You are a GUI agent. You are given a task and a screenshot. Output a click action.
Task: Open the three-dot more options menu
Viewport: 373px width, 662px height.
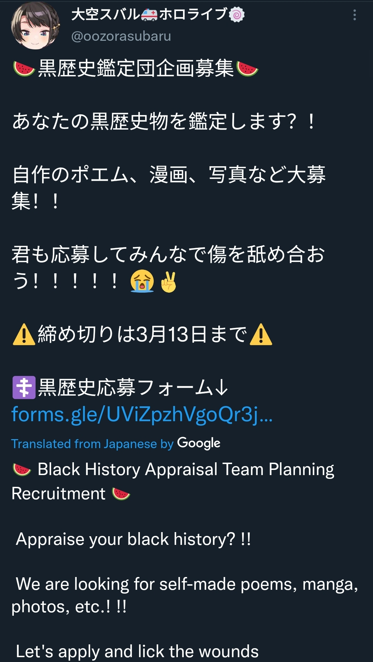point(354,15)
